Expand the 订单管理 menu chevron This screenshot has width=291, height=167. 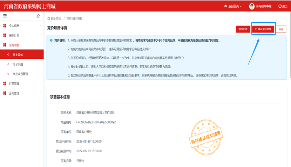tap(40, 83)
